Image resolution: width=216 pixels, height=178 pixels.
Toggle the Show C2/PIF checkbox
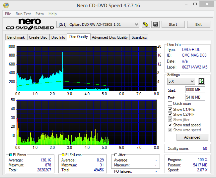(x=170, y=114)
